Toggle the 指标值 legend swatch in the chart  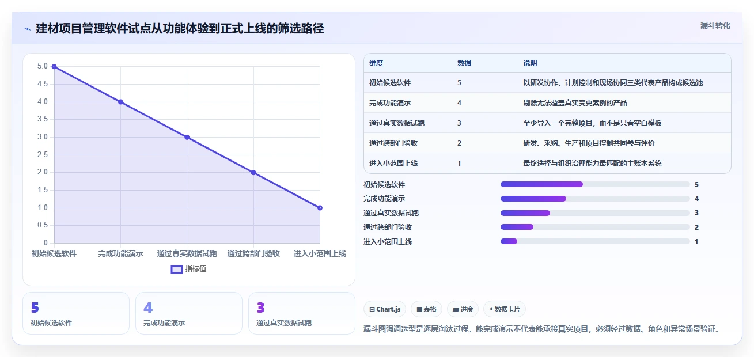pyautogui.click(x=177, y=269)
